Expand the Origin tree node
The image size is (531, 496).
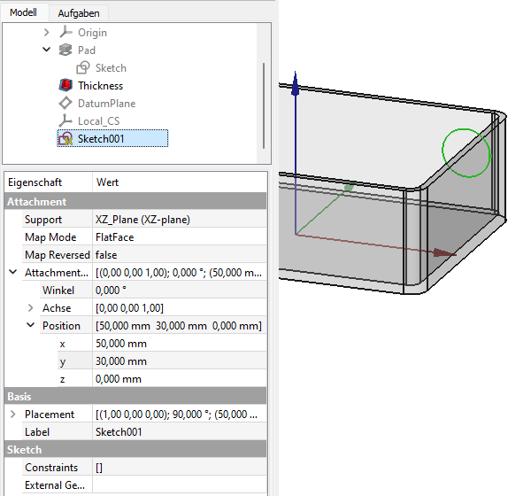(46, 33)
